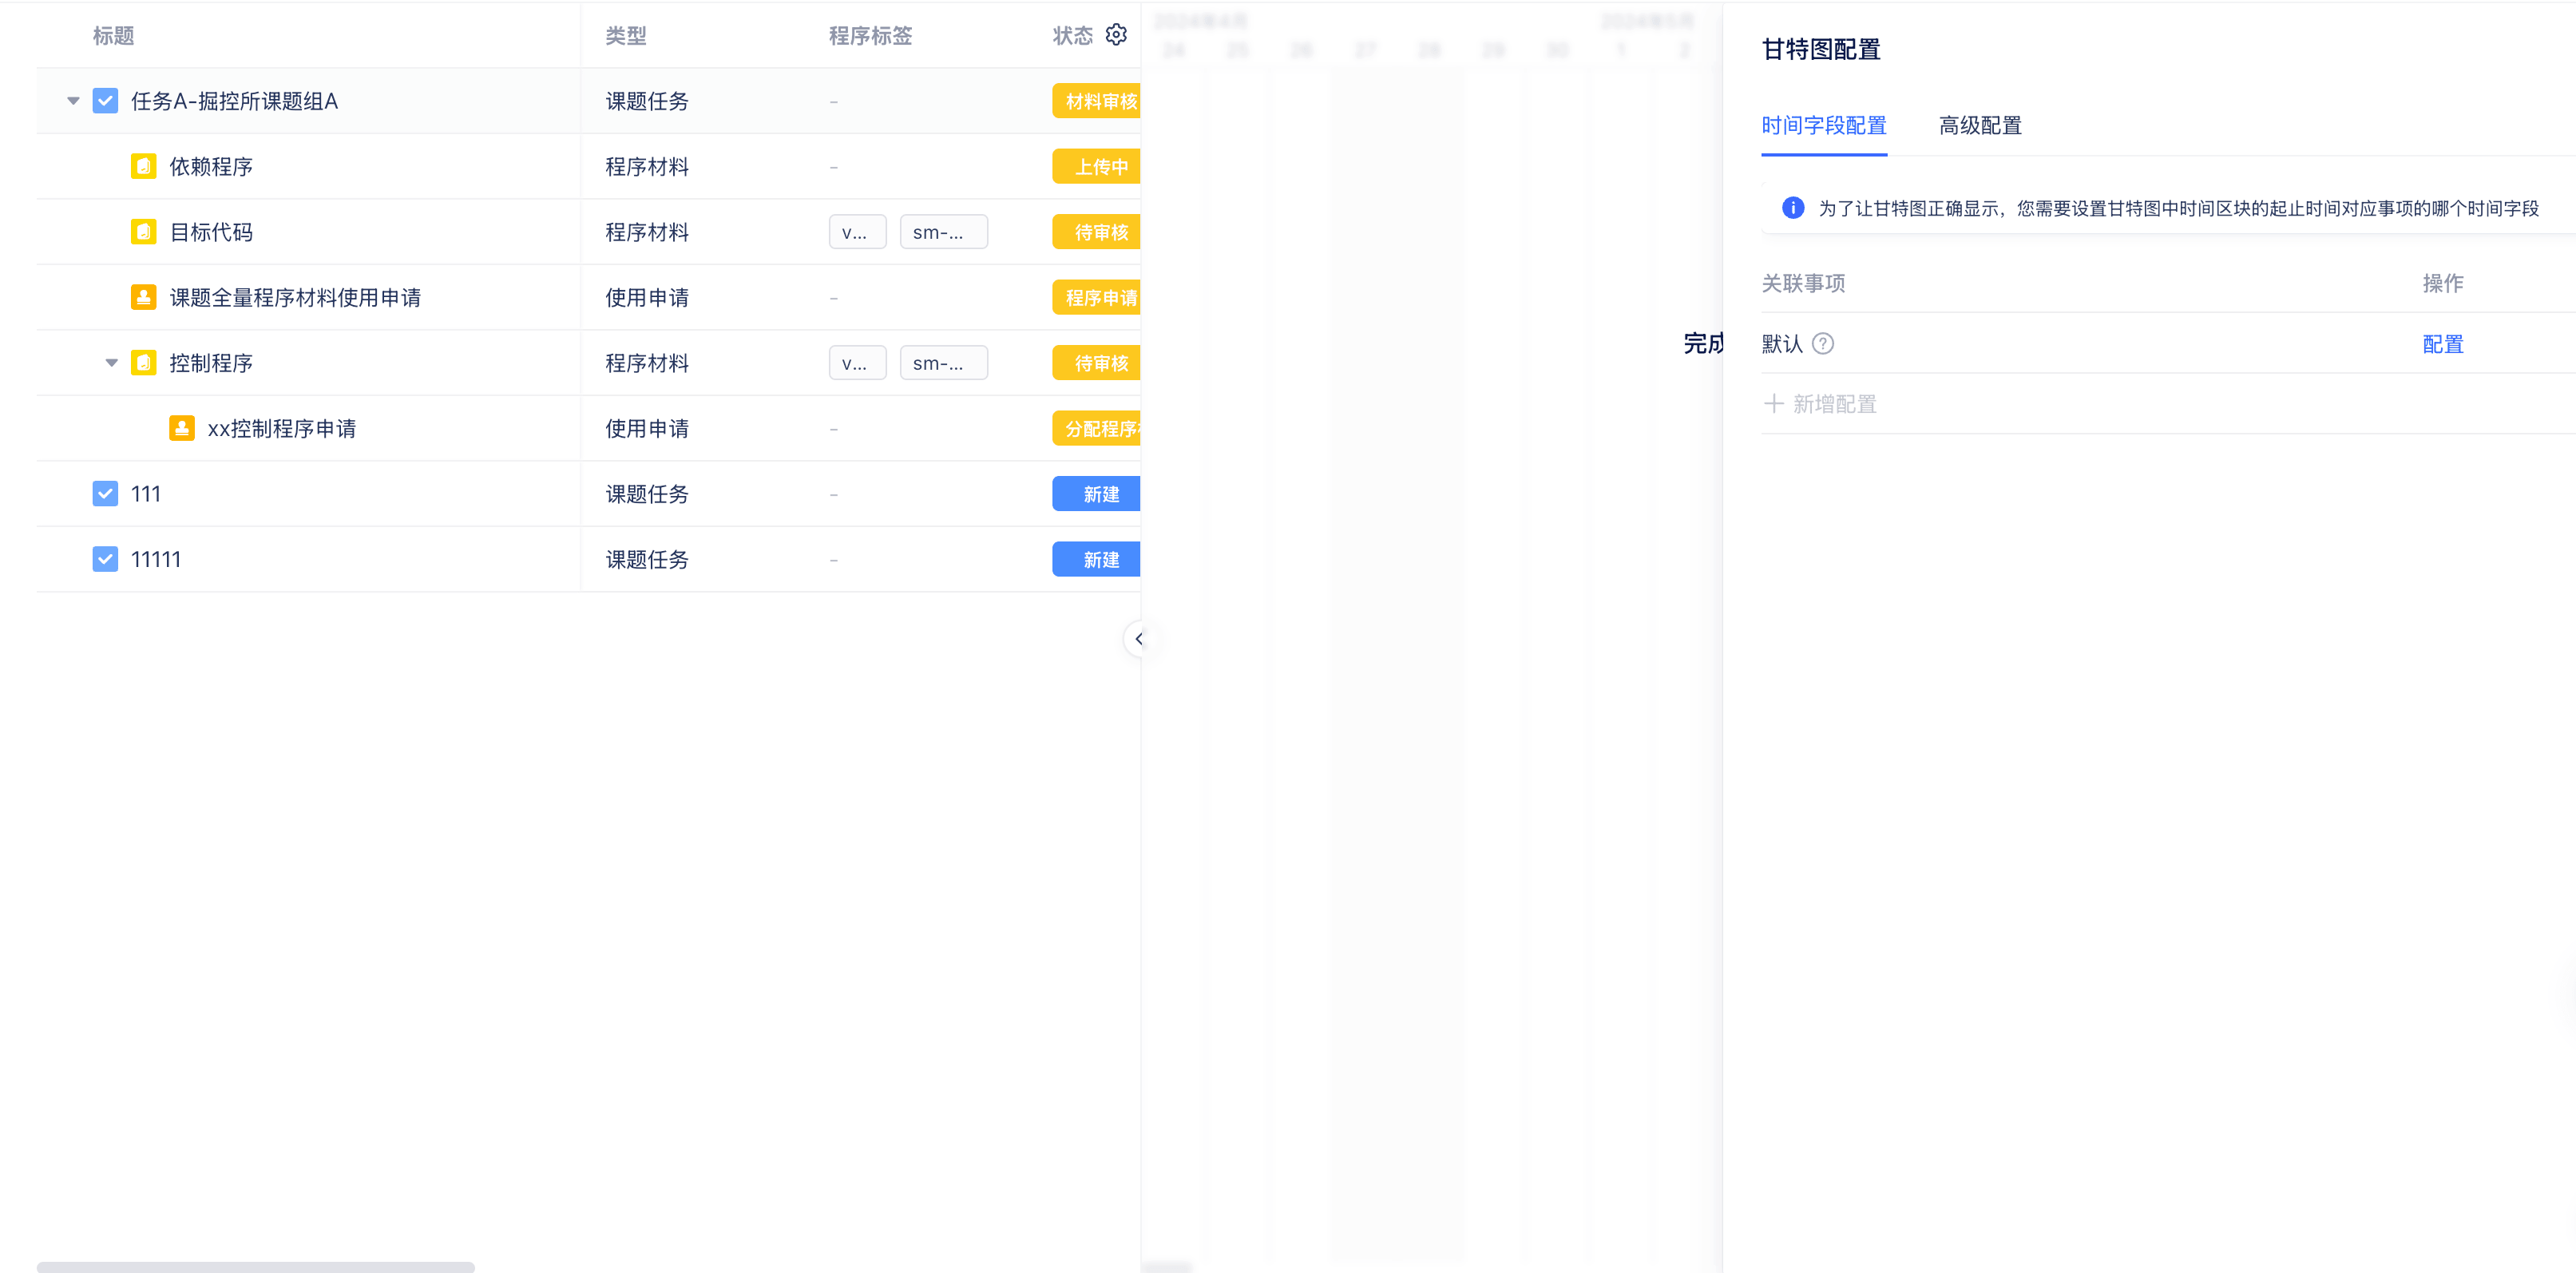2576x1273 pixels.
Task: Click the plus icon for 新增配置
Action: [x=1773, y=404]
